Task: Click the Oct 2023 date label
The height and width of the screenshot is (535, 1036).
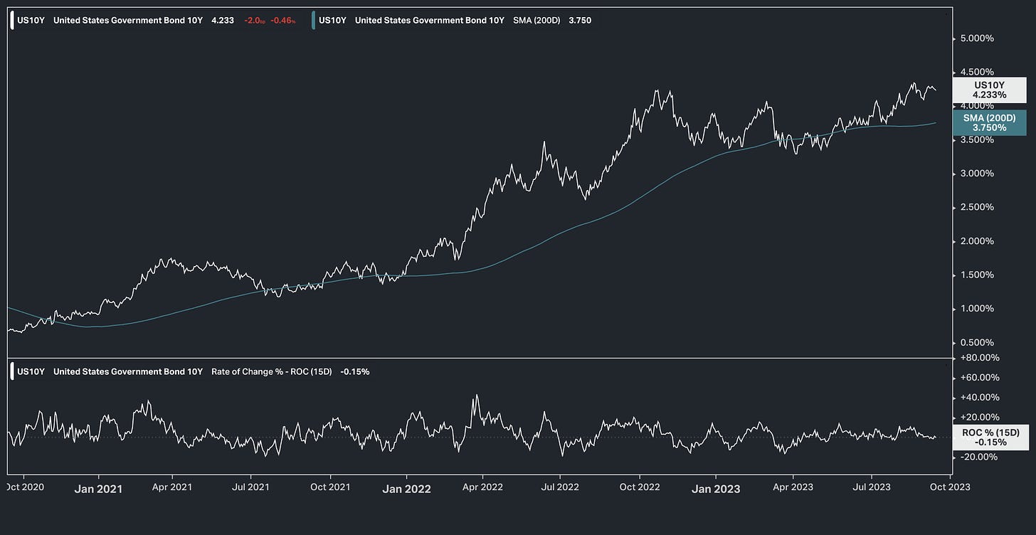Action: [949, 488]
